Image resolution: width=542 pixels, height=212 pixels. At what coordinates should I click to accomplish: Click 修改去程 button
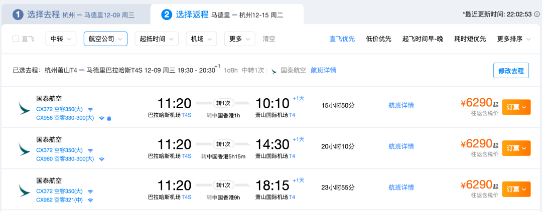pos(511,71)
